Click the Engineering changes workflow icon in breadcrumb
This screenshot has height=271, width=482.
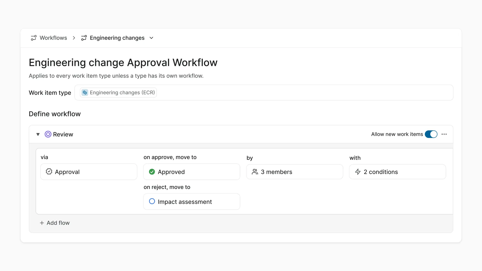tap(84, 38)
